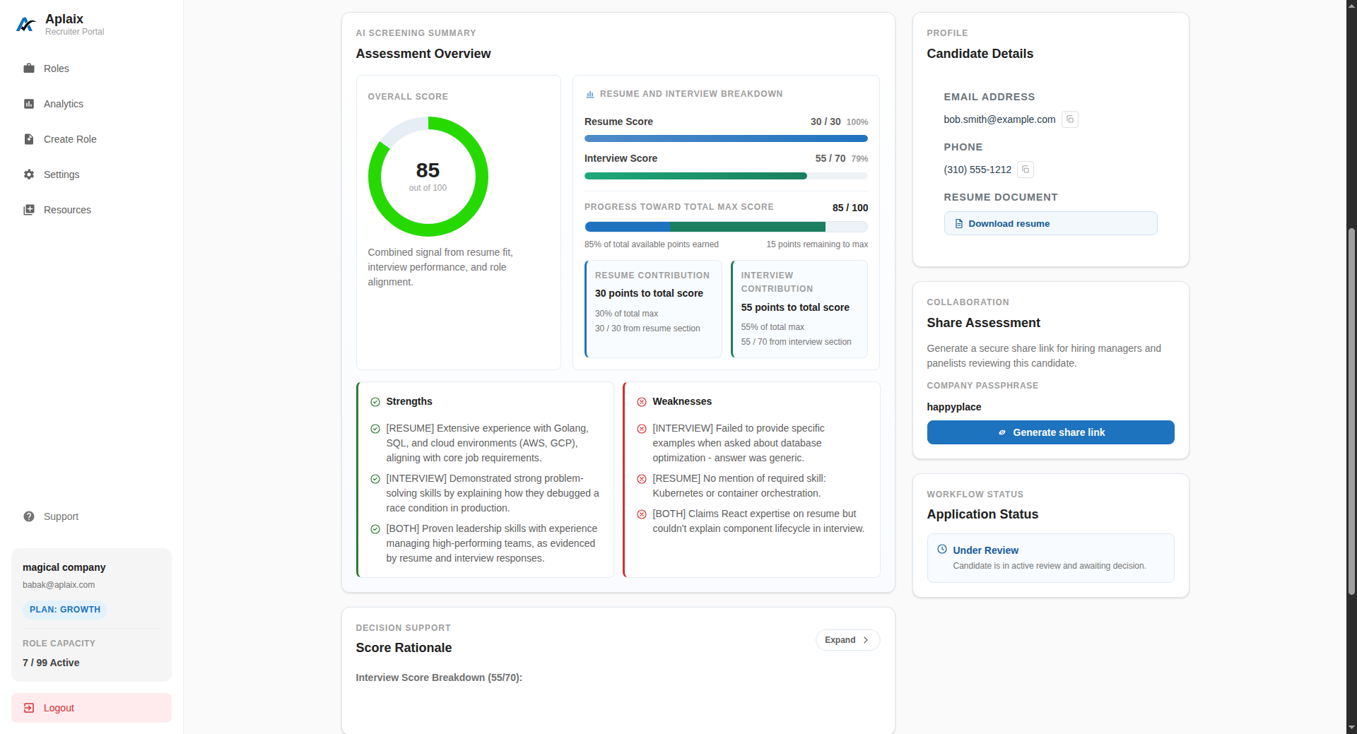Click the "7 / 99 Active" role capacity
1357x734 pixels.
coord(51,663)
